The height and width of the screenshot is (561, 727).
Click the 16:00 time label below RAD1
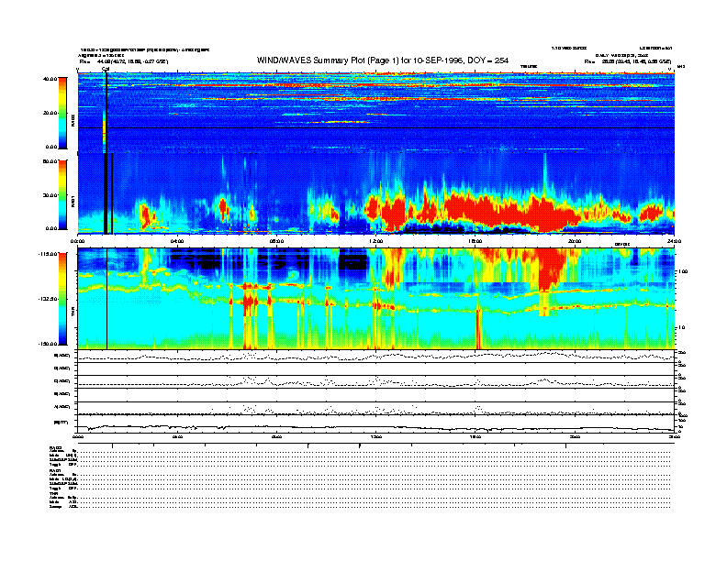click(x=475, y=241)
